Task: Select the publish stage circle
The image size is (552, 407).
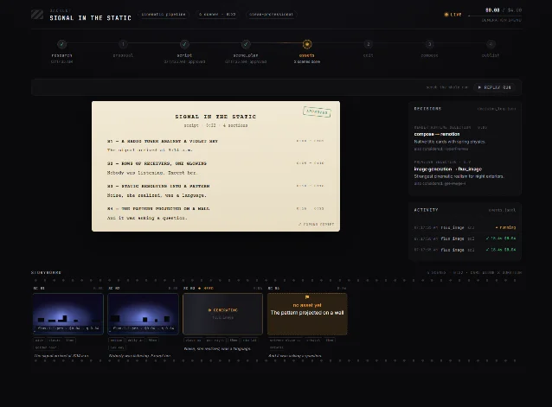Action: coord(491,44)
